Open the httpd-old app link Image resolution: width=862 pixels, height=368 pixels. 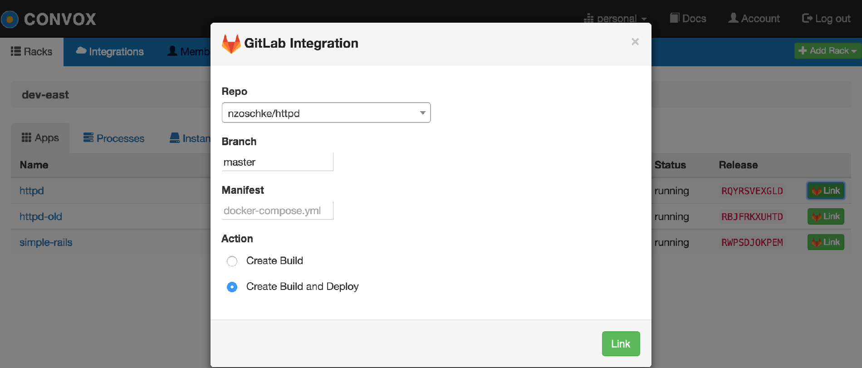41,216
